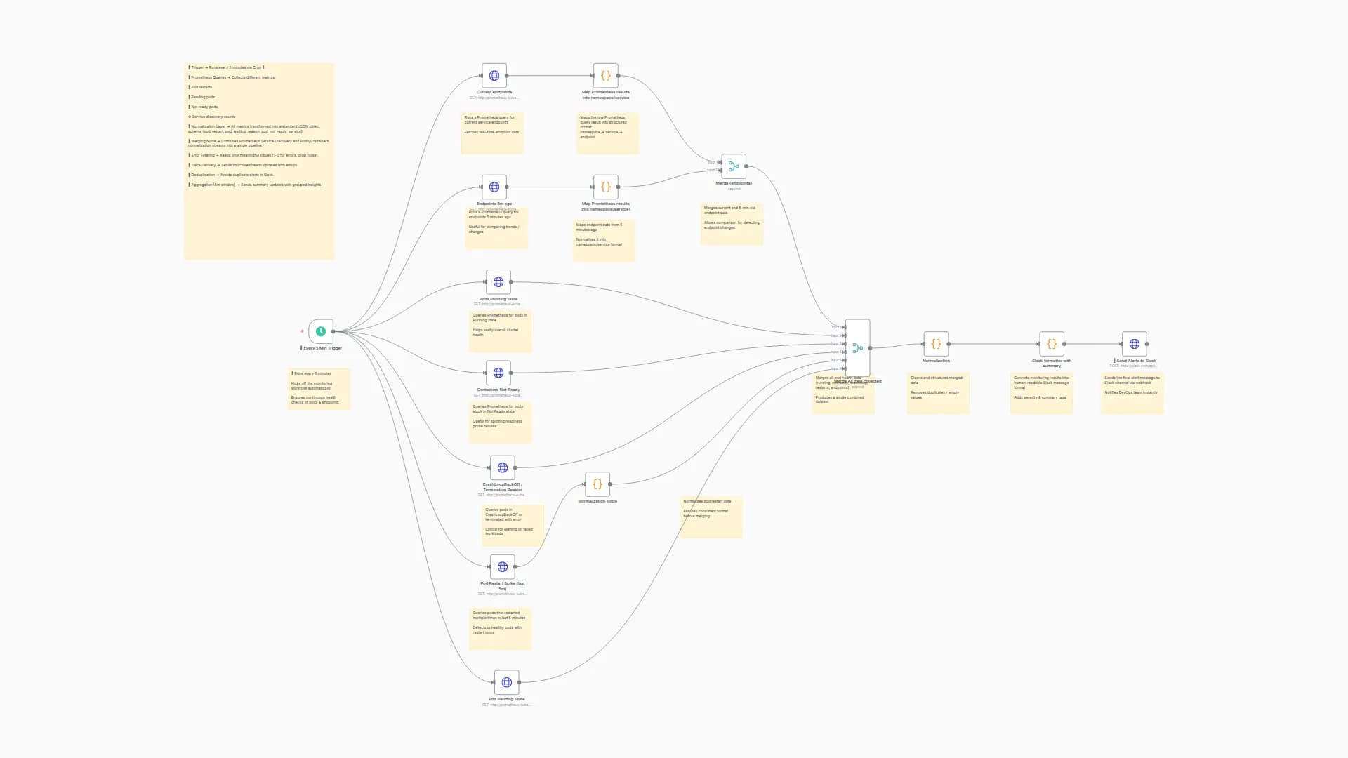This screenshot has width=1348, height=758.
Task: Open the Pods Running State node
Action: point(498,281)
